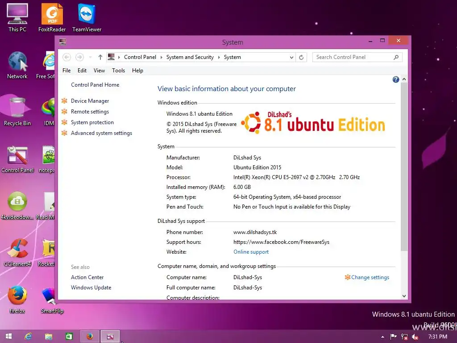Click the scroll up arrow
457x343 pixels.
pos(404,79)
